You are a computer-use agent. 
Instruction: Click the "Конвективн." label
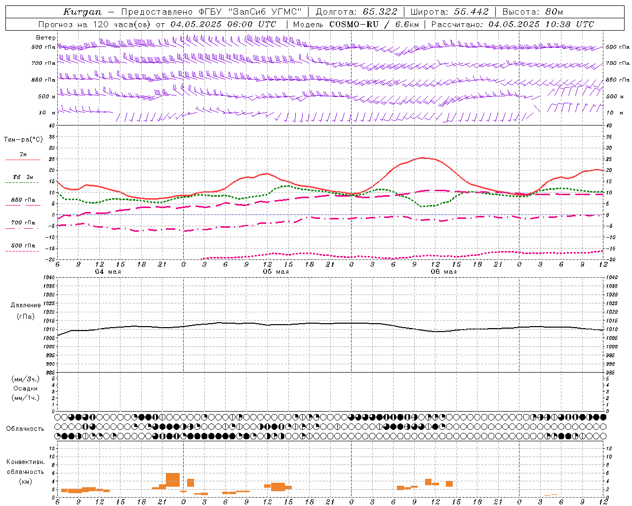[25, 462]
